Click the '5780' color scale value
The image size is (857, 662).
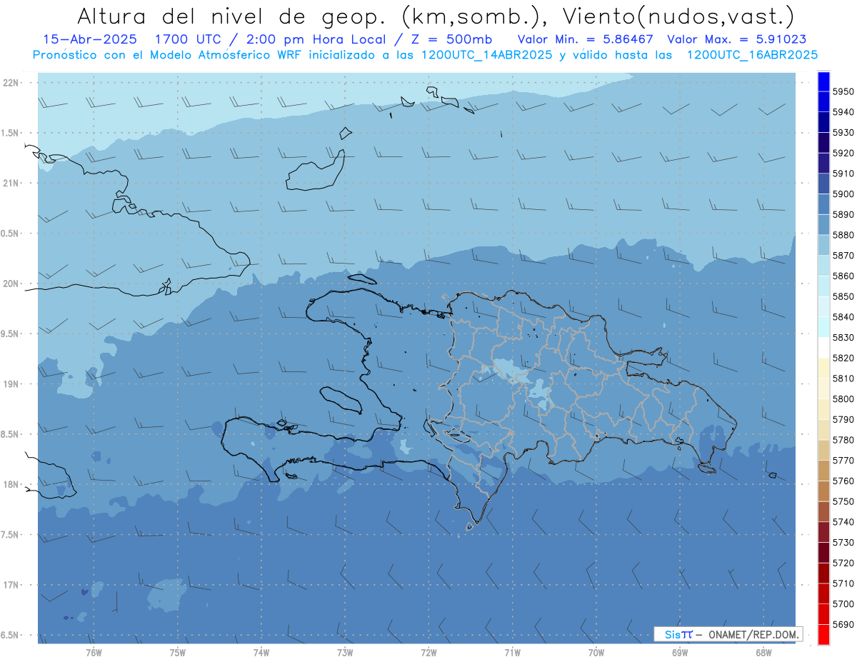[843, 440]
